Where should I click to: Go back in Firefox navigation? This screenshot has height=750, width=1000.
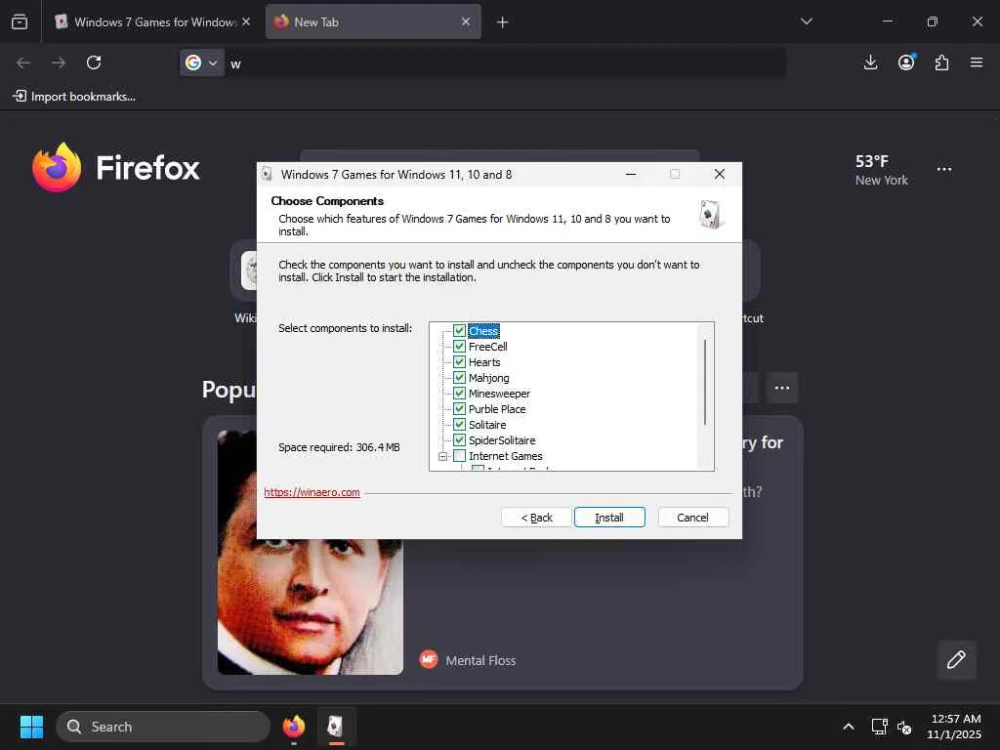(23, 62)
